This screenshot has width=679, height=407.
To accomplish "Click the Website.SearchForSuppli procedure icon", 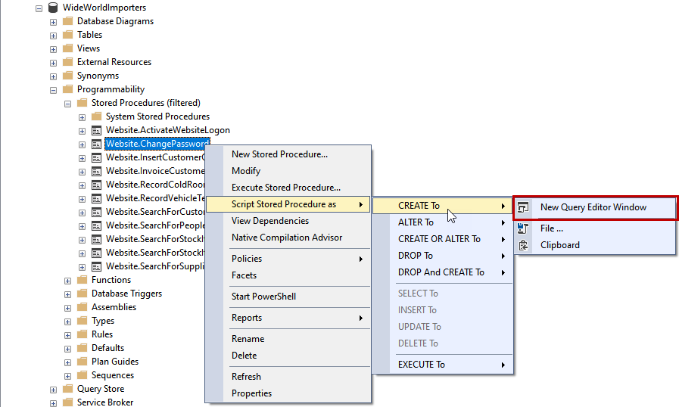I will [97, 266].
